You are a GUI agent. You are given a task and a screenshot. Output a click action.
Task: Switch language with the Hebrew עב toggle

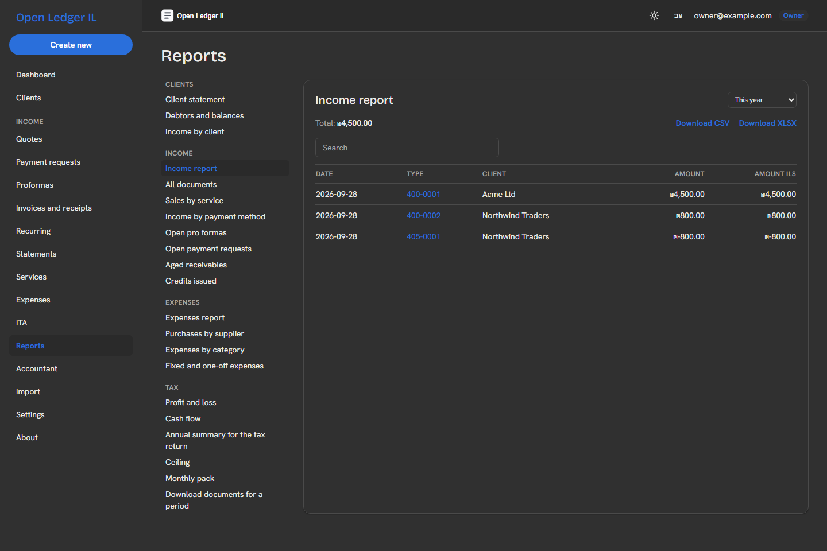point(678,15)
